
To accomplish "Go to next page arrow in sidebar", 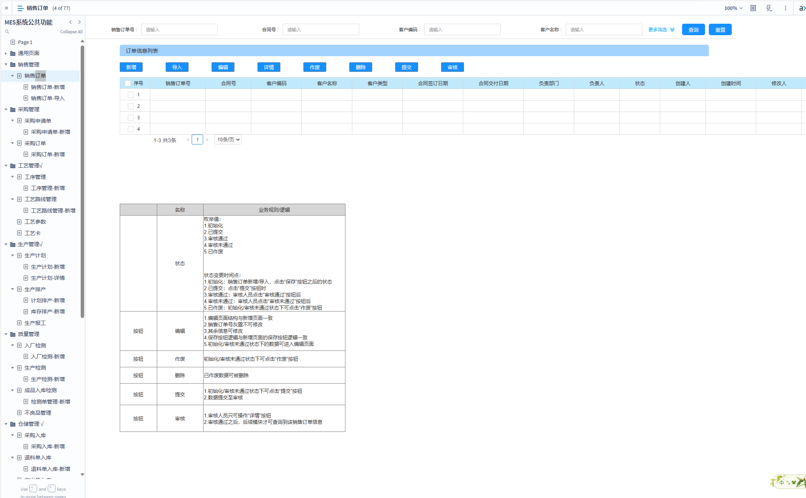I will pos(80,22).
